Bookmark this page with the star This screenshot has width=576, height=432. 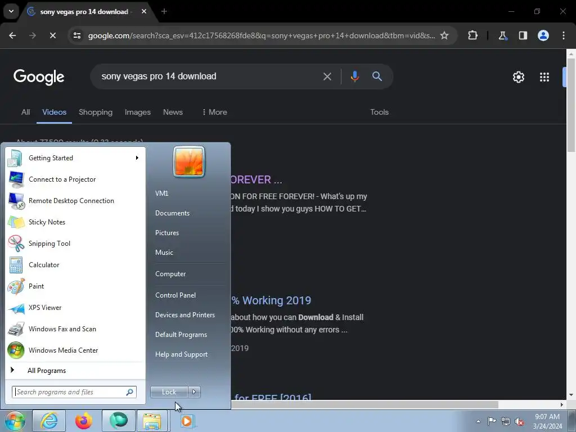pyautogui.click(x=444, y=35)
